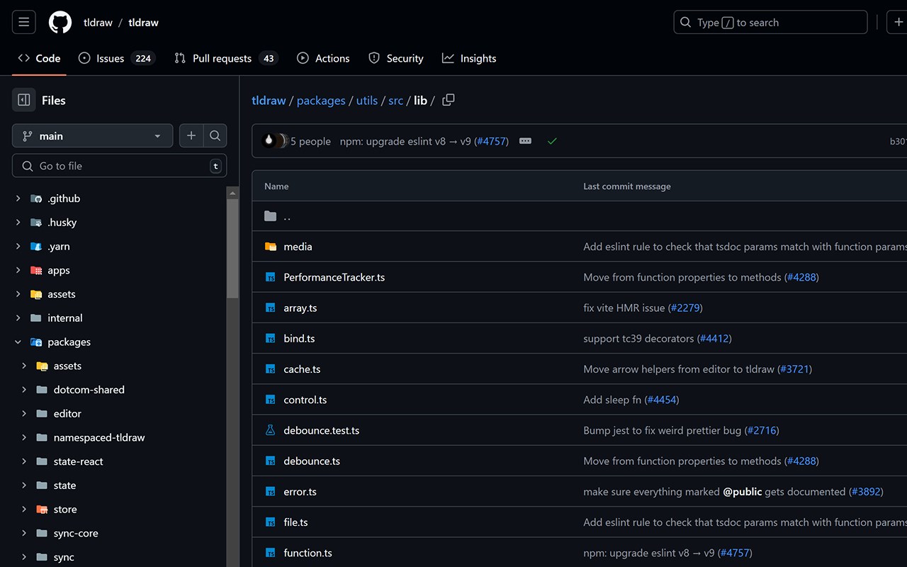The image size is (907, 567).
Task: Expand the editor folder chevron
Action: 24,413
